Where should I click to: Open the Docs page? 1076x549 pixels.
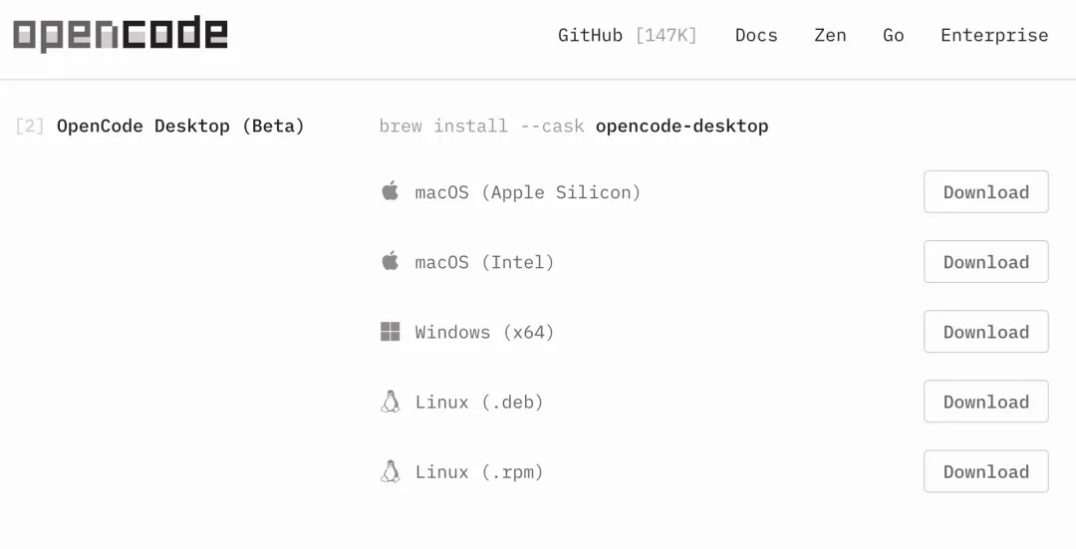[x=756, y=35]
